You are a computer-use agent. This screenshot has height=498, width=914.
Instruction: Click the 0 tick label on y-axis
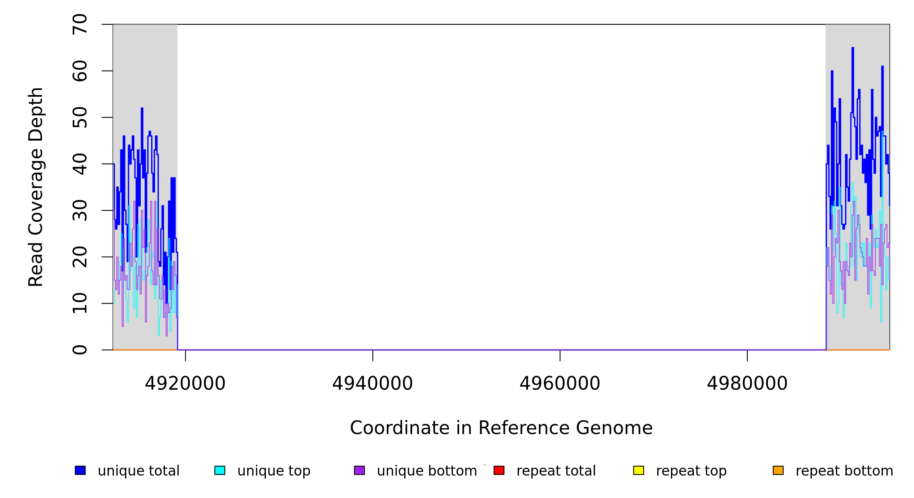pyautogui.click(x=80, y=350)
